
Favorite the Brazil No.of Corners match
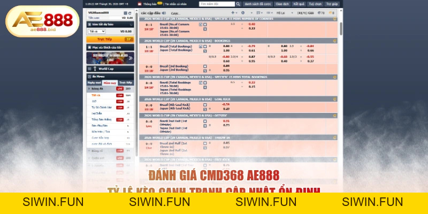pyautogui.click(x=205, y=24)
